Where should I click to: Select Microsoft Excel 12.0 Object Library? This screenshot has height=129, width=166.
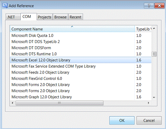[x=81, y=60]
